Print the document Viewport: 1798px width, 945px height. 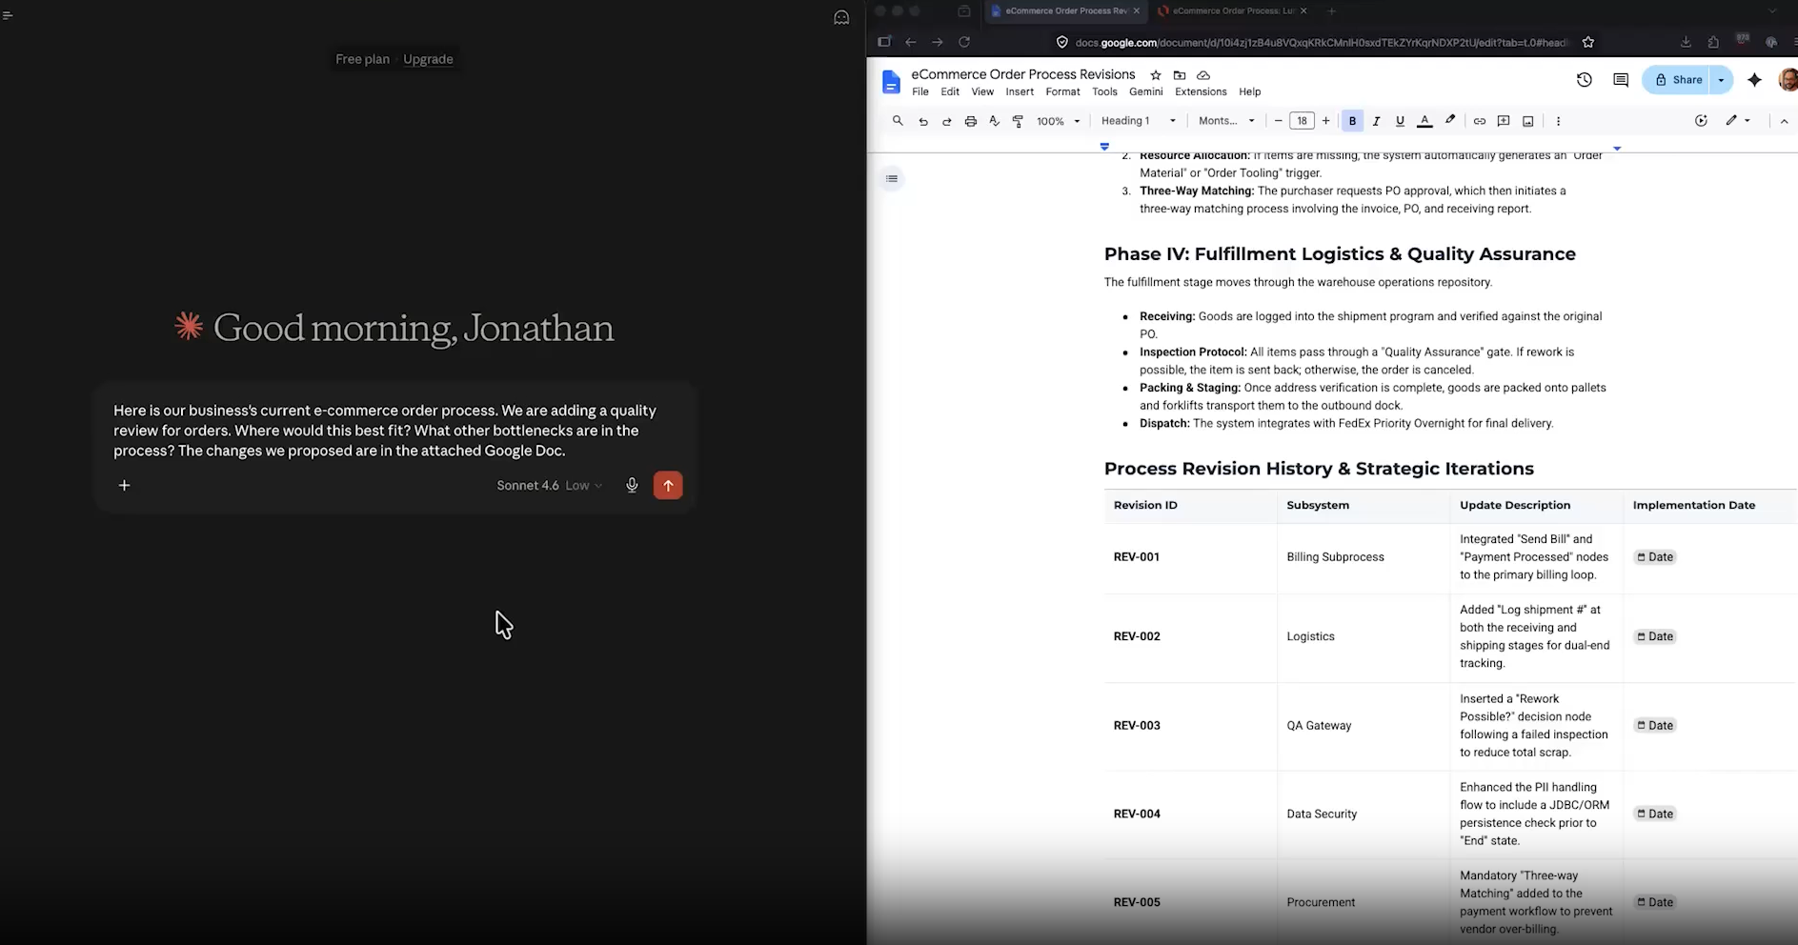click(x=970, y=121)
